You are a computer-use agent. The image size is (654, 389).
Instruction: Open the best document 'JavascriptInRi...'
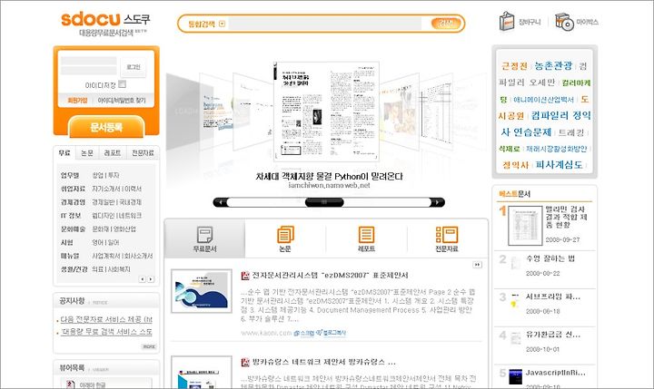pyautogui.click(x=555, y=373)
